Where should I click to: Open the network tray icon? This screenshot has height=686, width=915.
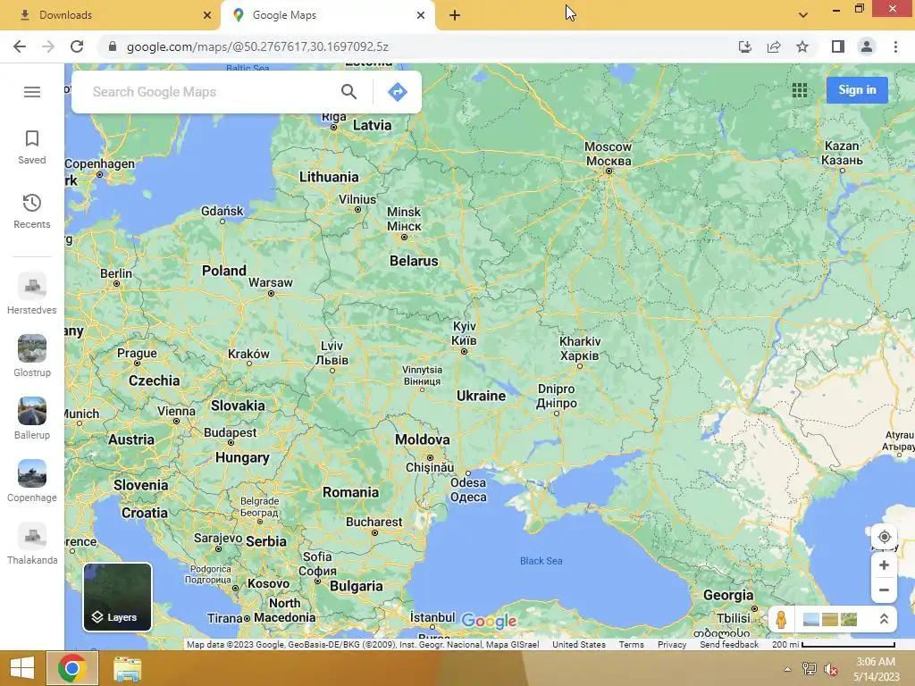(x=809, y=669)
